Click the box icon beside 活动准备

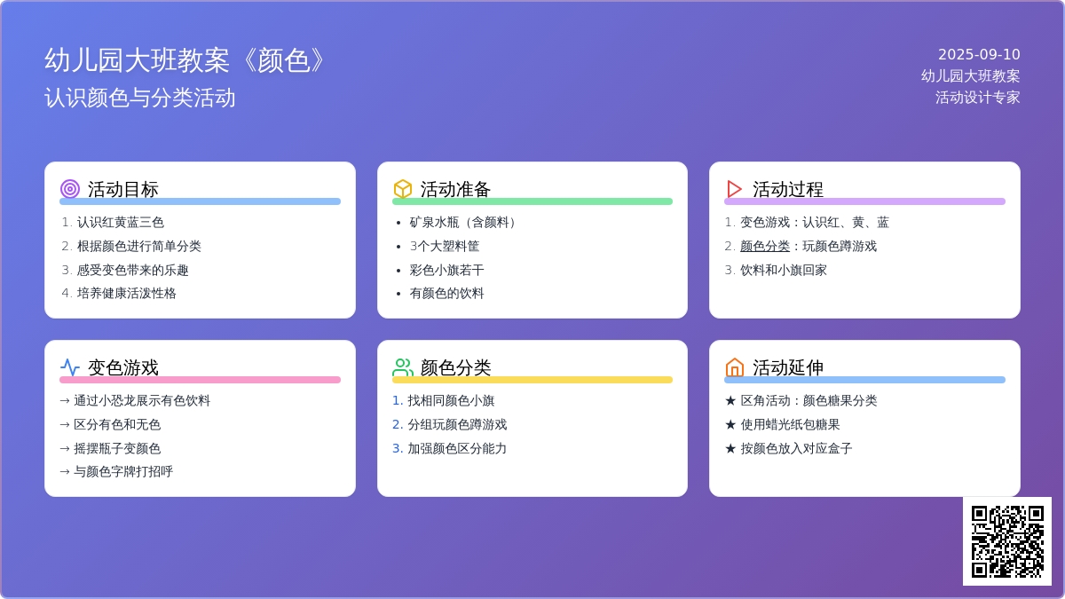click(x=403, y=189)
